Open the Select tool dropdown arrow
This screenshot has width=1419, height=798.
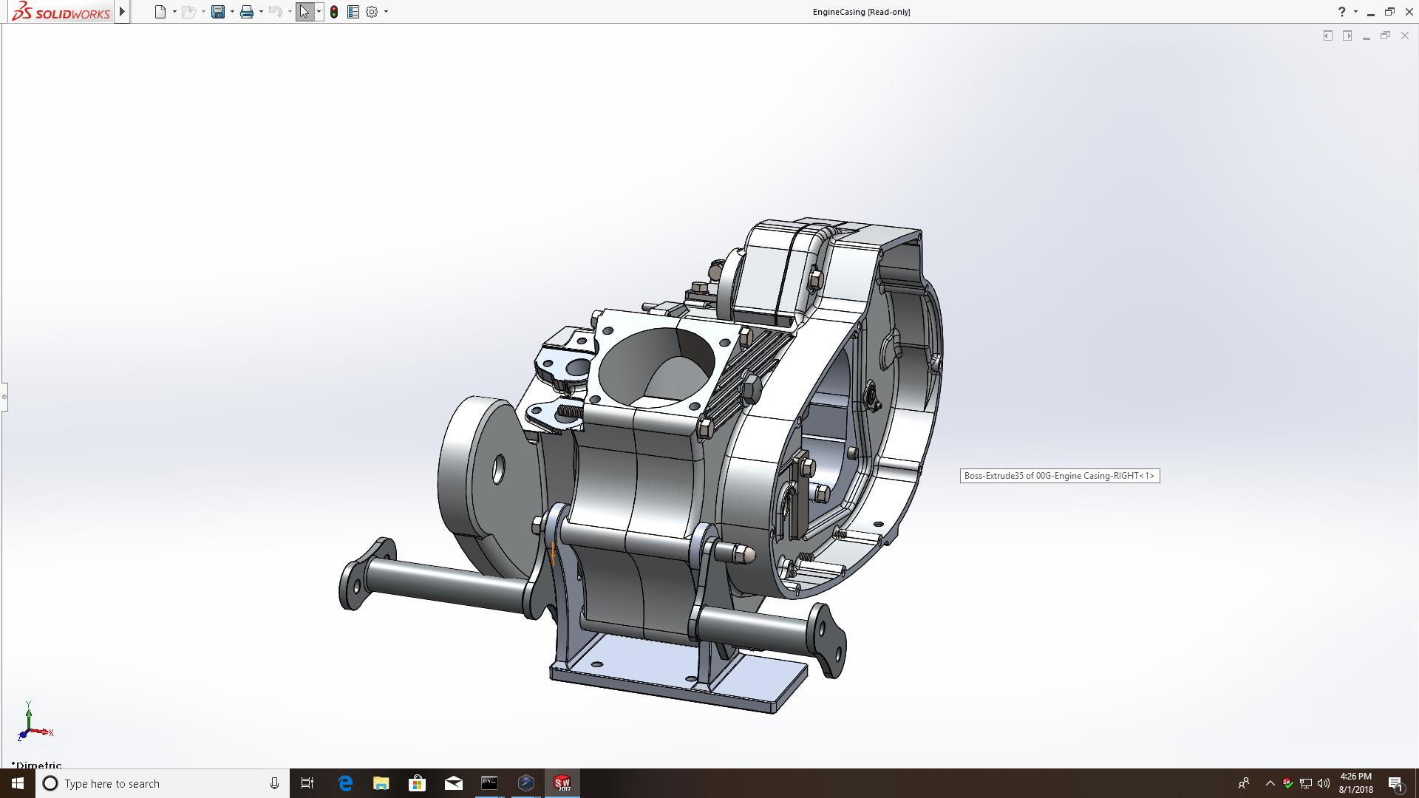[319, 12]
